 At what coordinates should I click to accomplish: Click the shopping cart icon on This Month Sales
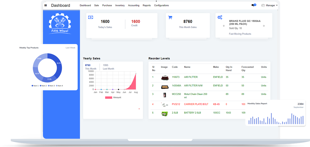click(170, 17)
